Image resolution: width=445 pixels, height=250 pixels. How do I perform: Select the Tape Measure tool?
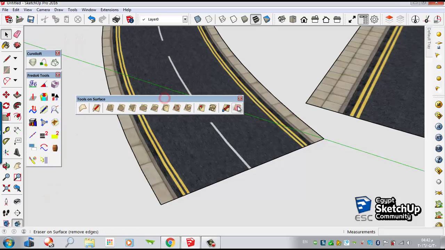click(x=6, y=131)
